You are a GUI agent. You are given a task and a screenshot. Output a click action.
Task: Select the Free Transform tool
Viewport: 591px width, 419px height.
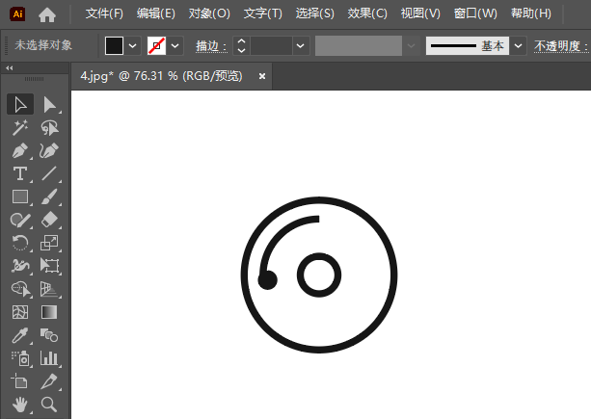tap(49, 266)
